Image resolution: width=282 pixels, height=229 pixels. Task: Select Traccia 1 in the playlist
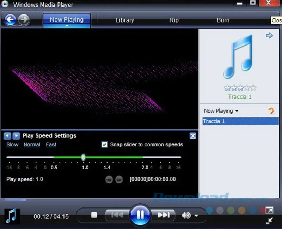click(x=240, y=121)
